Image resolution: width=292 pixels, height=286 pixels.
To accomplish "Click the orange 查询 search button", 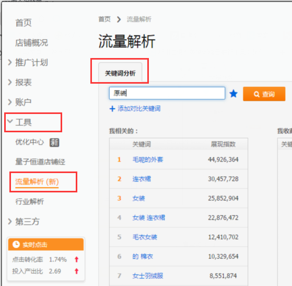I will coord(264,94).
